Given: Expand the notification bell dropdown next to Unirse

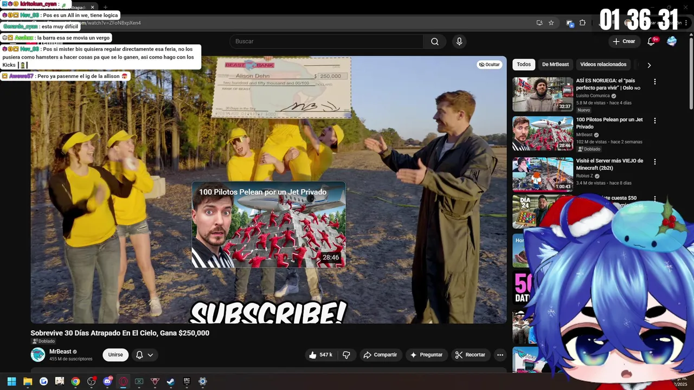Looking at the screenshot, I should (150, 355).
